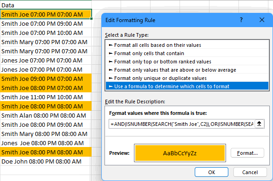Click the orange AaBbCcYyZz preview swatch
Viewport: 273px width, 181px height.
[180, 153]
